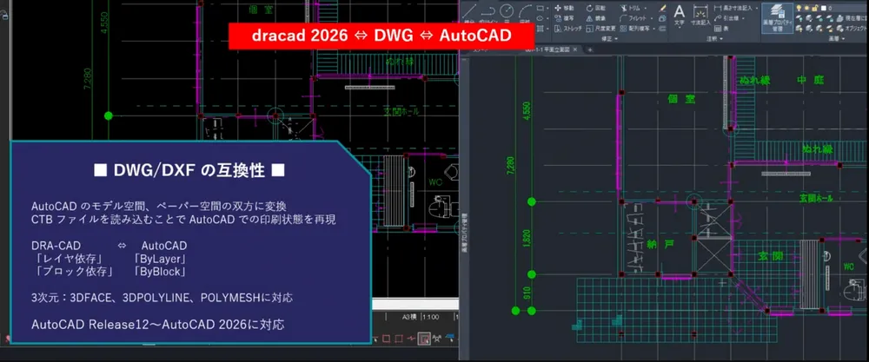Image resolution: width=869 pixels, height=362 pixels.
Task: Click 1,820 dimension text in AutoCAD drawing
Action: point(527,239)
